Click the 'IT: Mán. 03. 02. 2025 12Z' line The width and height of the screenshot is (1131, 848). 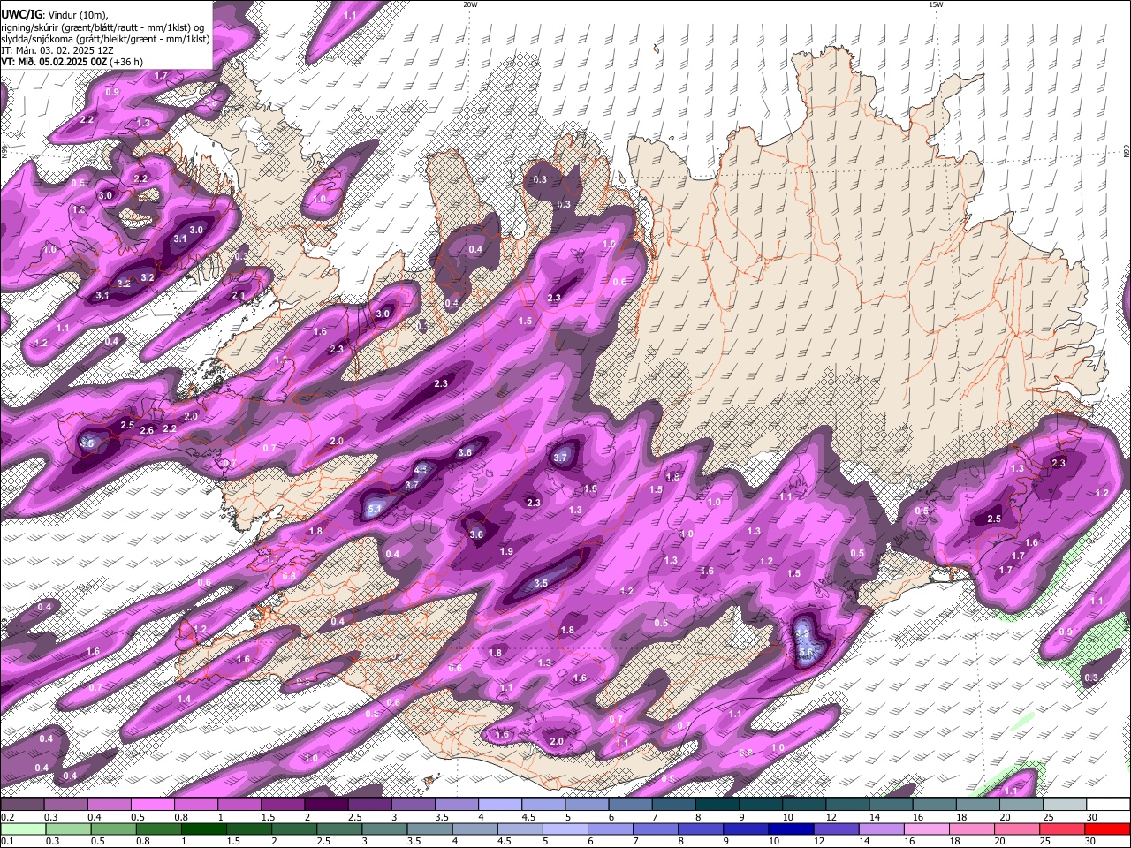pyautogui.click(x=57, y=50)
